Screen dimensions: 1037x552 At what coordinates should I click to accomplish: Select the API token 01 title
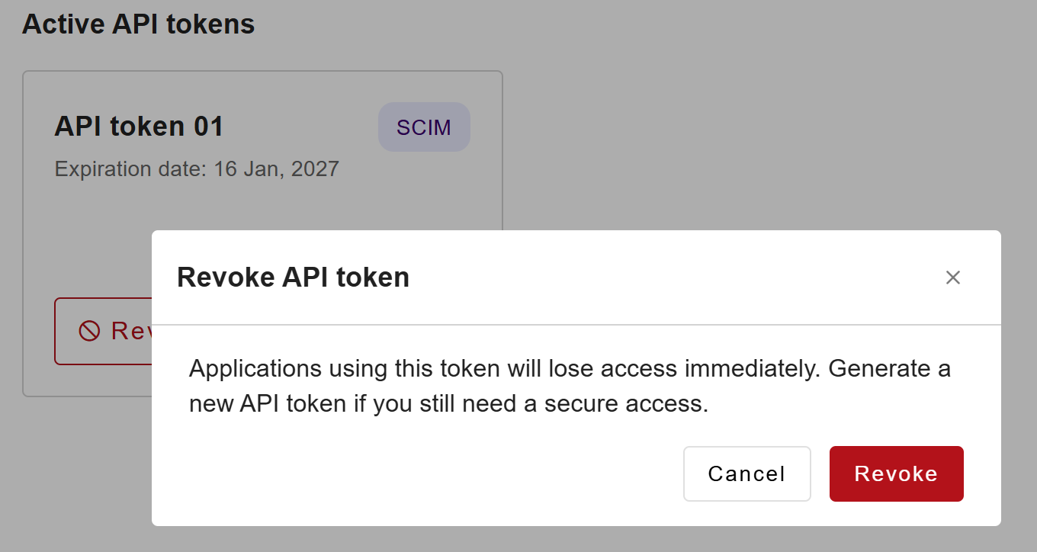(139, 127)
